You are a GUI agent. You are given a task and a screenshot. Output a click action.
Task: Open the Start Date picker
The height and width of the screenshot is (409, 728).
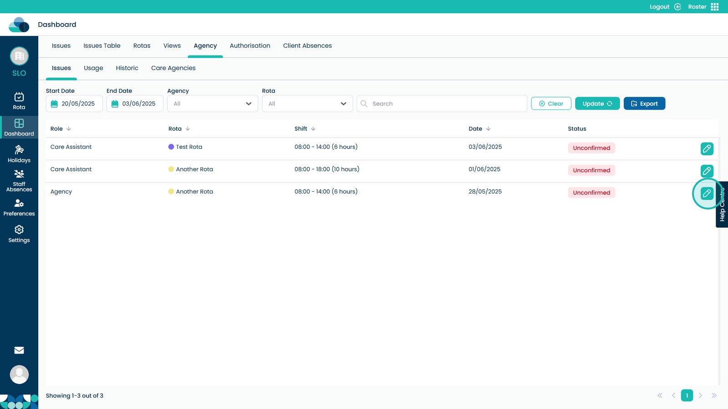[74, 104]
